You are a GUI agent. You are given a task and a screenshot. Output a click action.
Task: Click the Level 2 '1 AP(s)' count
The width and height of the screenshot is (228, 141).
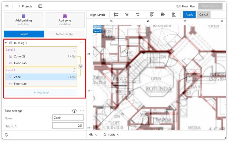(72, 57)
